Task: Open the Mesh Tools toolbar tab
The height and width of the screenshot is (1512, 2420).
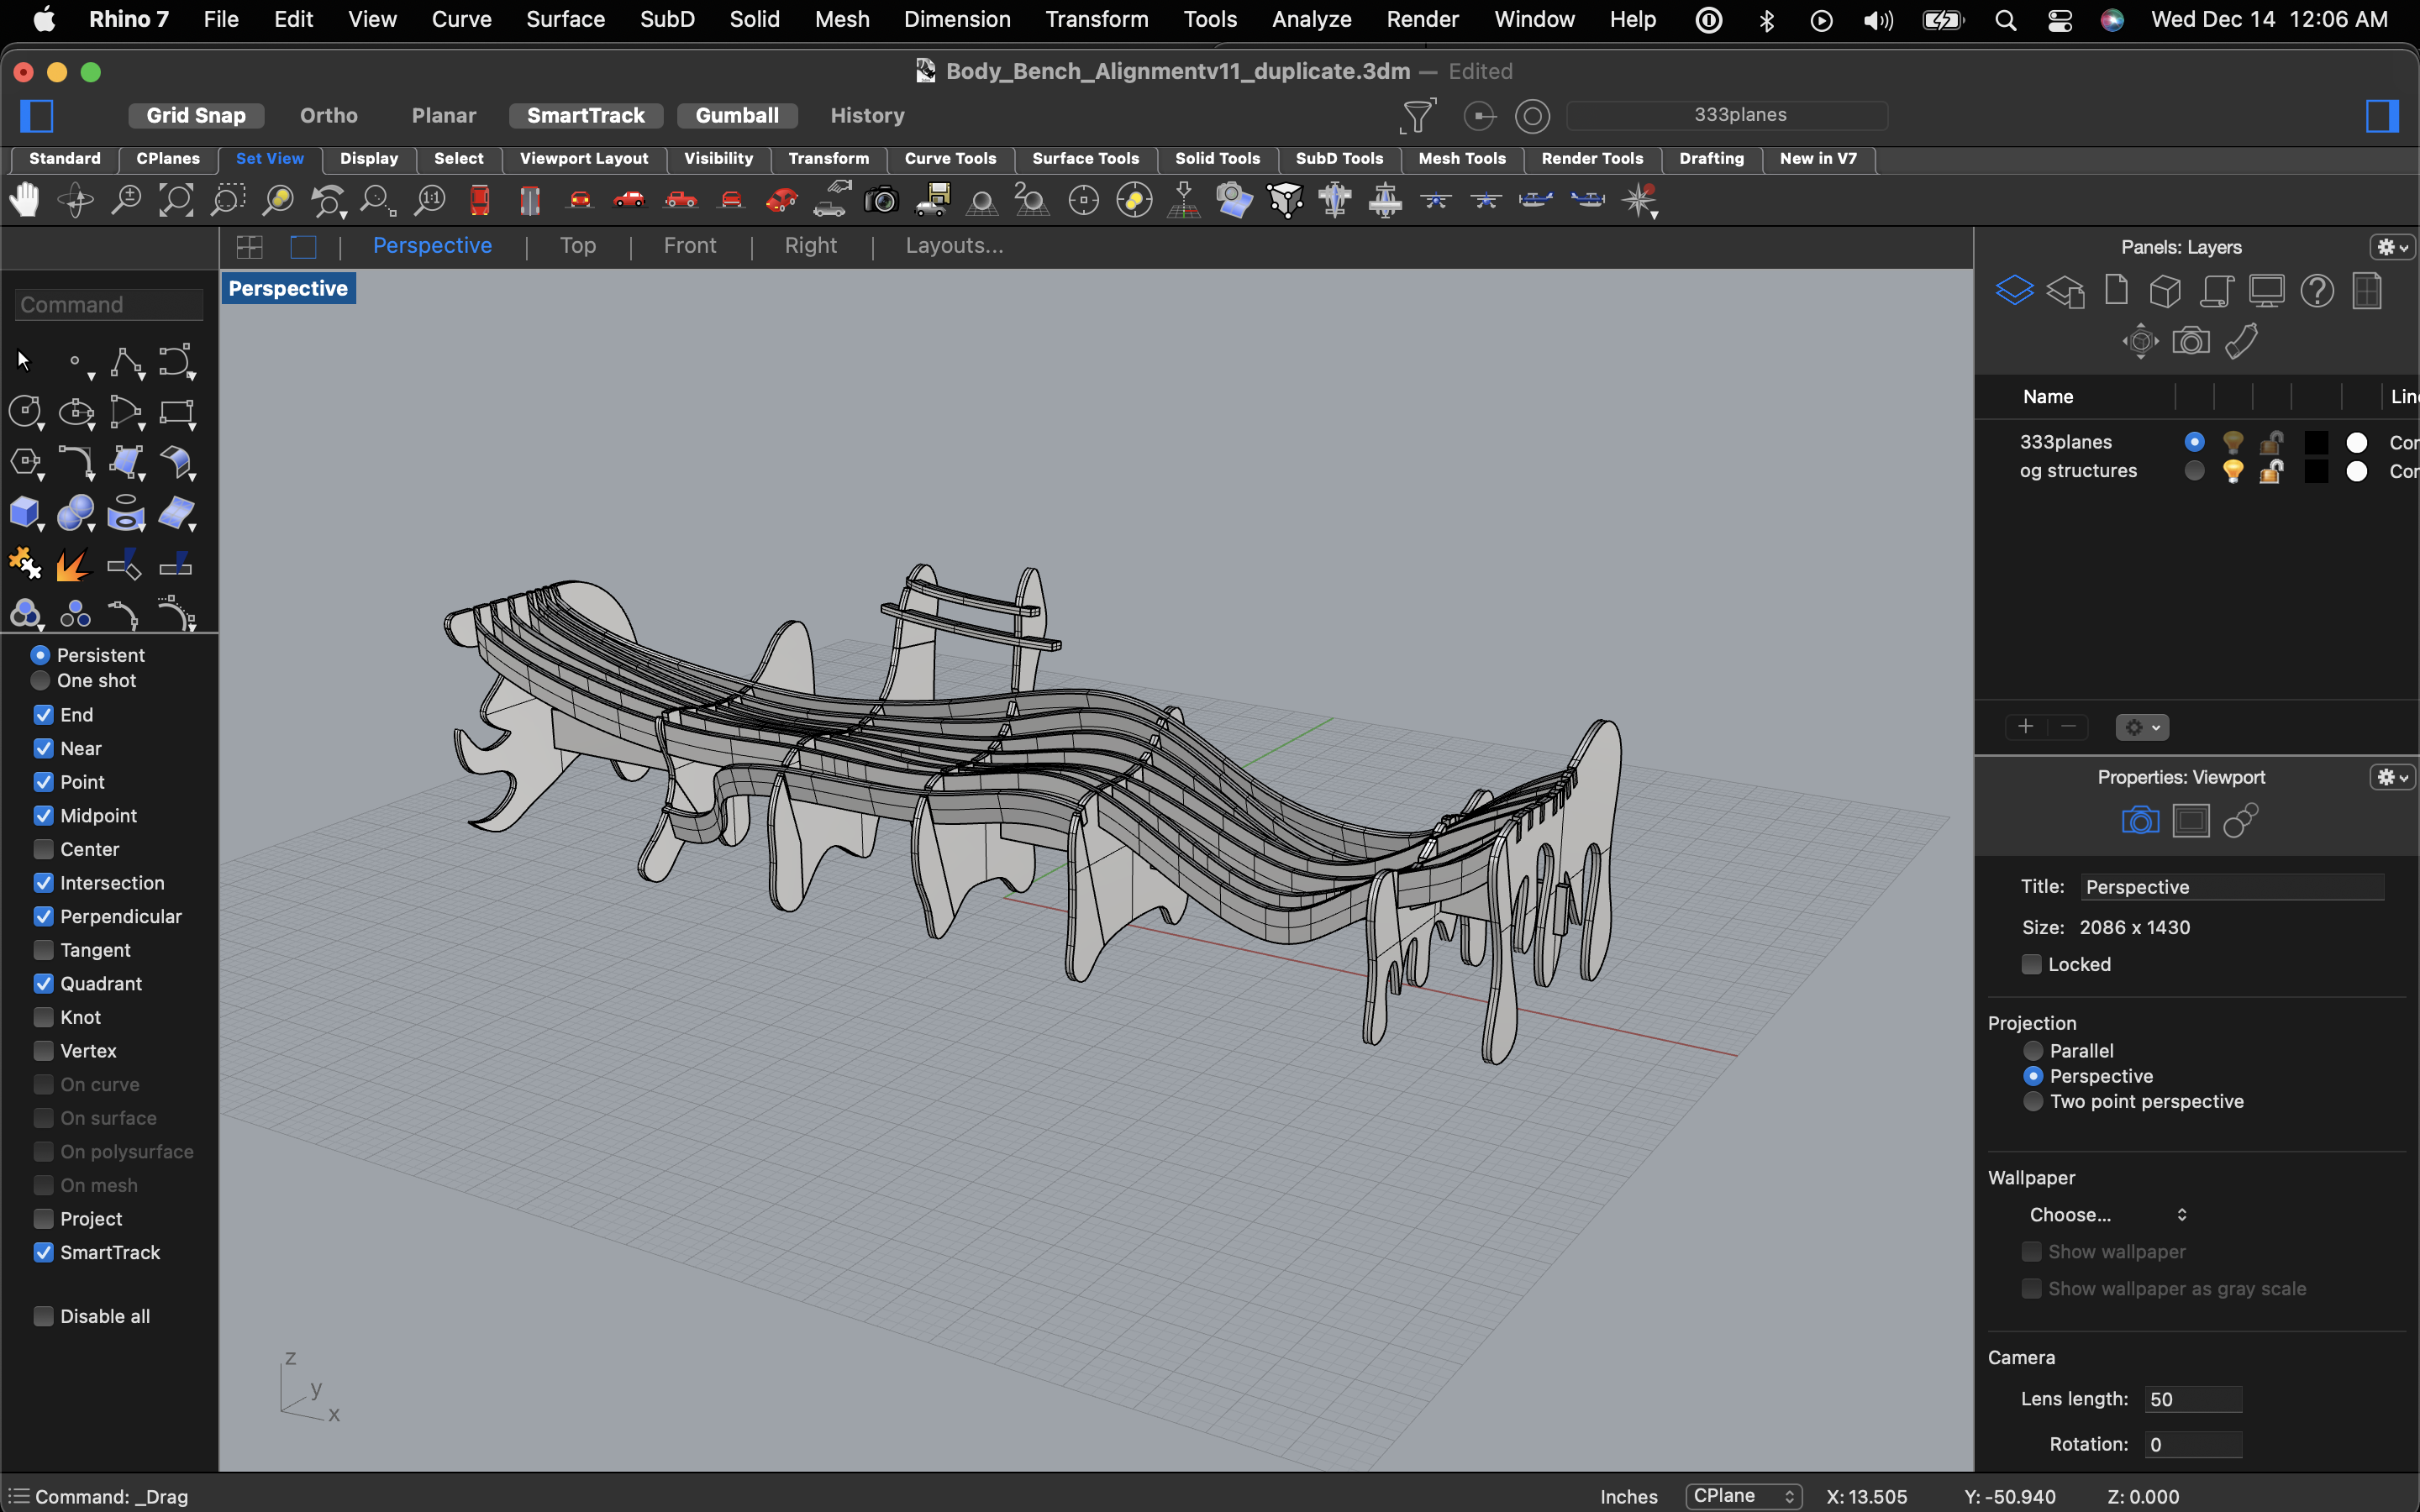Action: tap(1461, 159)
